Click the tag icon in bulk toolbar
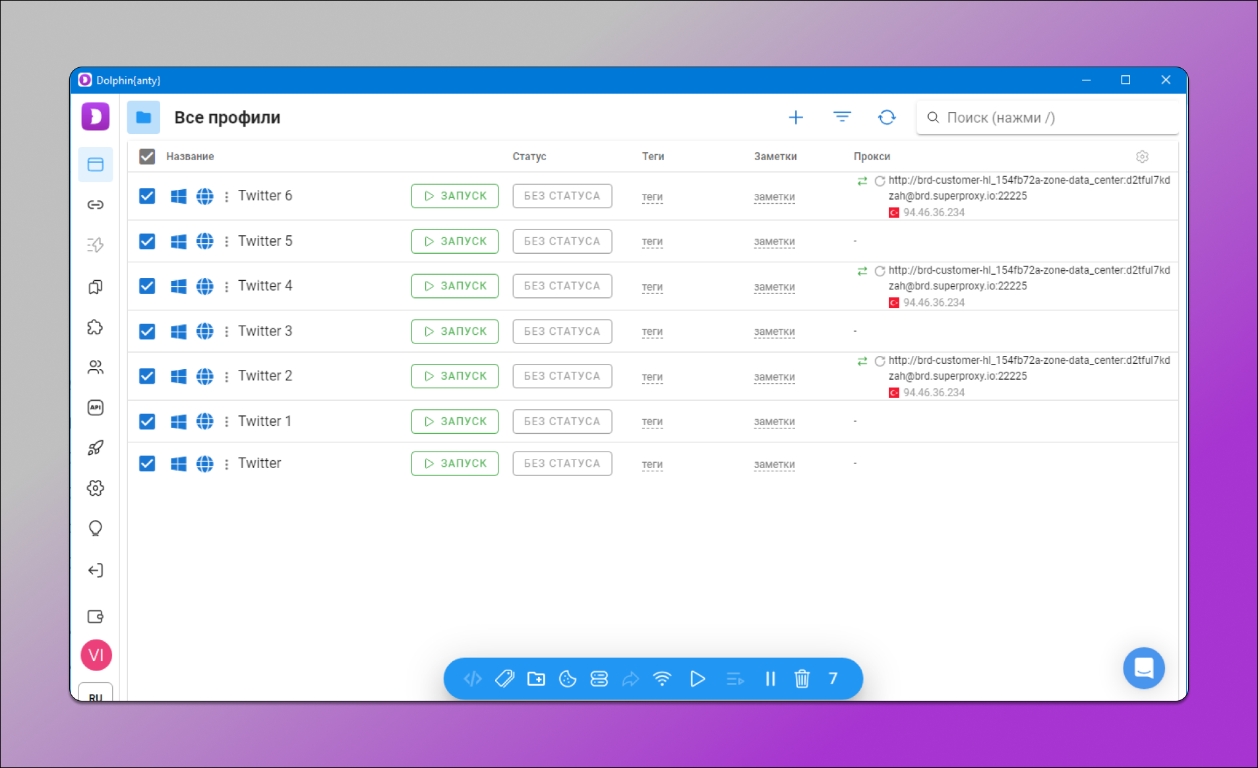 pos(504,678)
